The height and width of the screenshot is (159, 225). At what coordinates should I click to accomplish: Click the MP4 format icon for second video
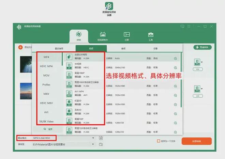click(197, 89)
